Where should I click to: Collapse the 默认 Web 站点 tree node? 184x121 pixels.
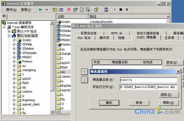tap(9, 36)
